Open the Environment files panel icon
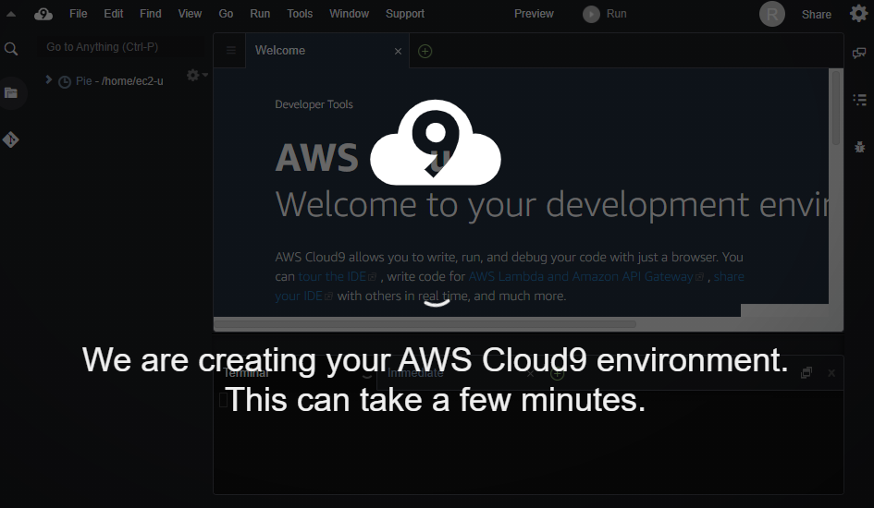The width and height of the screenshot is (874, 508). tap(11, 93)
